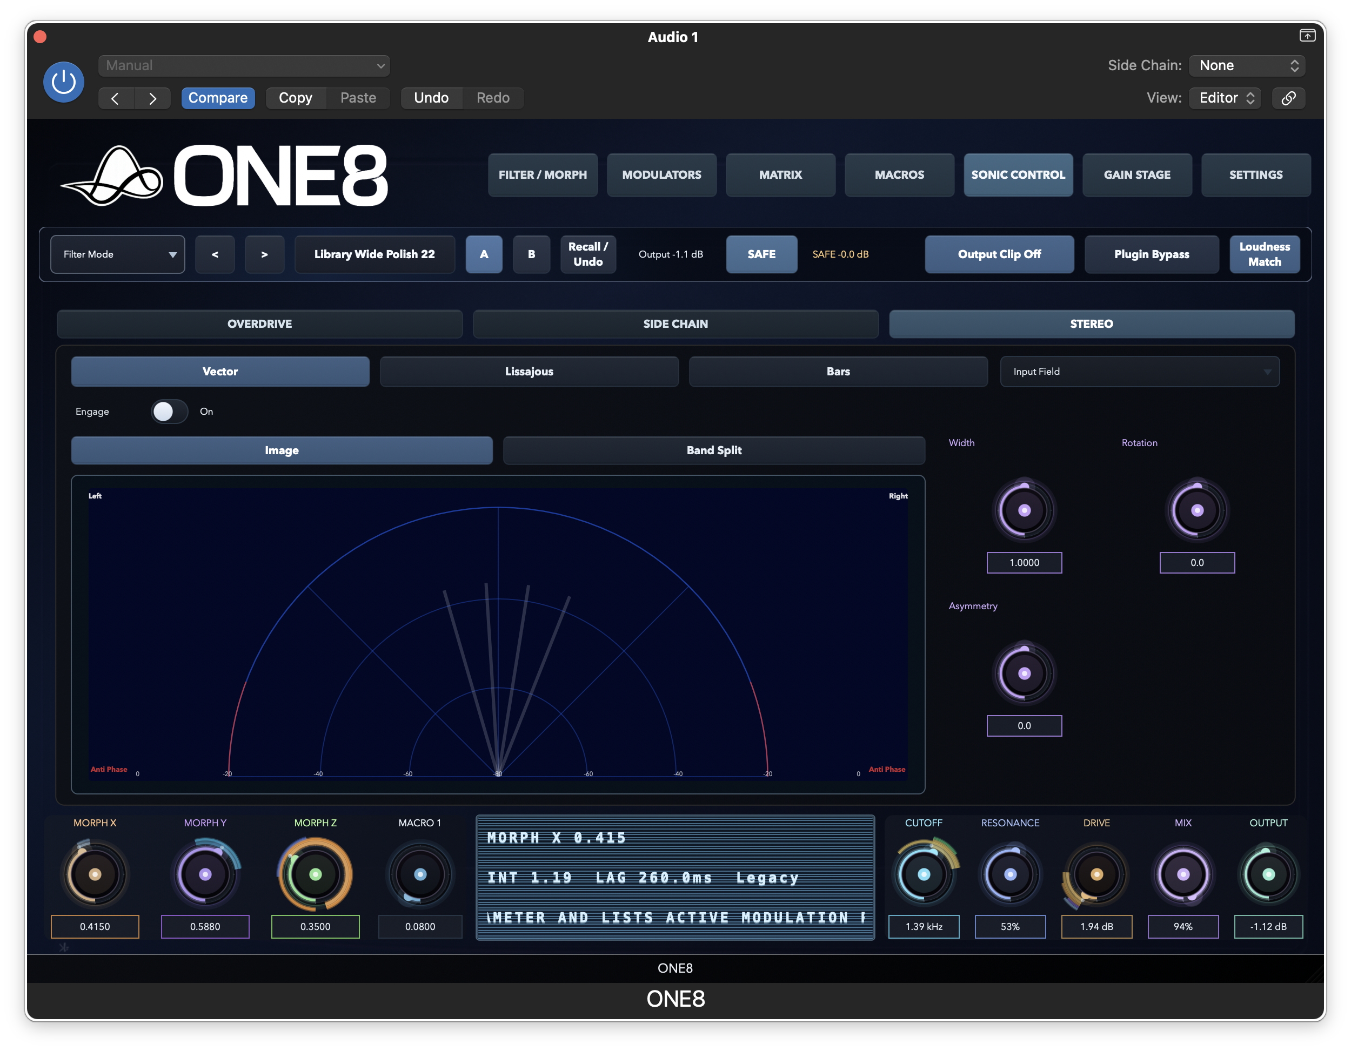Go to the previous preset arrow
Image resolution: width=1351 pixels, height=1051 pixels.
pyautogui.click(x=116, y=98)
